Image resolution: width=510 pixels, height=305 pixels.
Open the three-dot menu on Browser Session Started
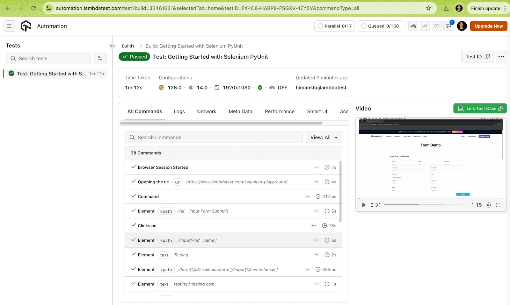click(316, 167)
